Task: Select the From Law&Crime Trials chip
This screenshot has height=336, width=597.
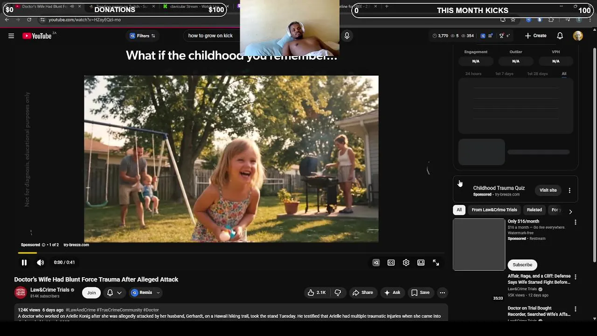Action: (494, 210)
